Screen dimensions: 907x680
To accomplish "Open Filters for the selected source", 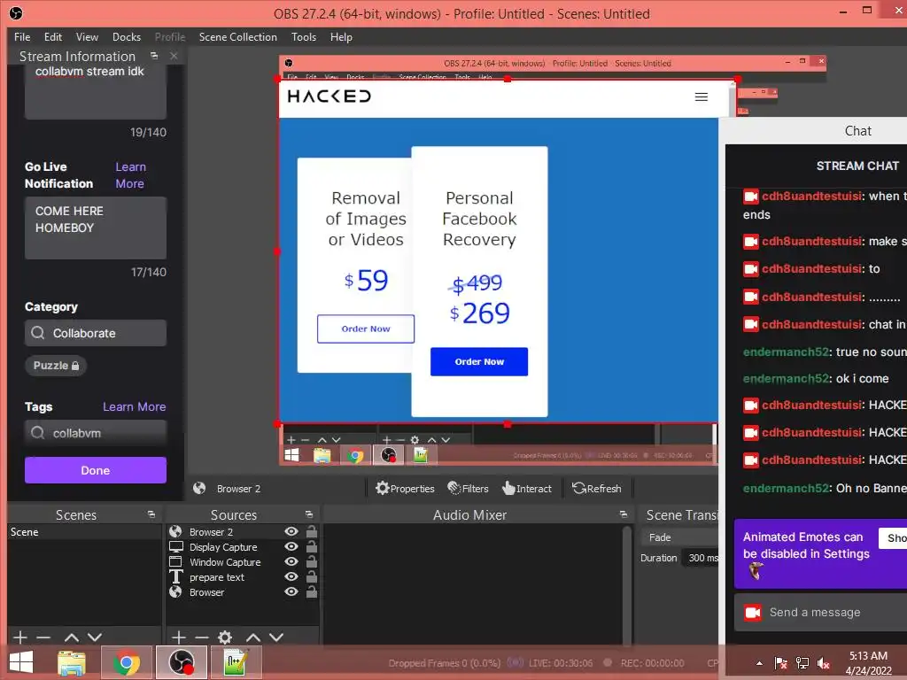I will pyautogui.click(x=468, y=489).
